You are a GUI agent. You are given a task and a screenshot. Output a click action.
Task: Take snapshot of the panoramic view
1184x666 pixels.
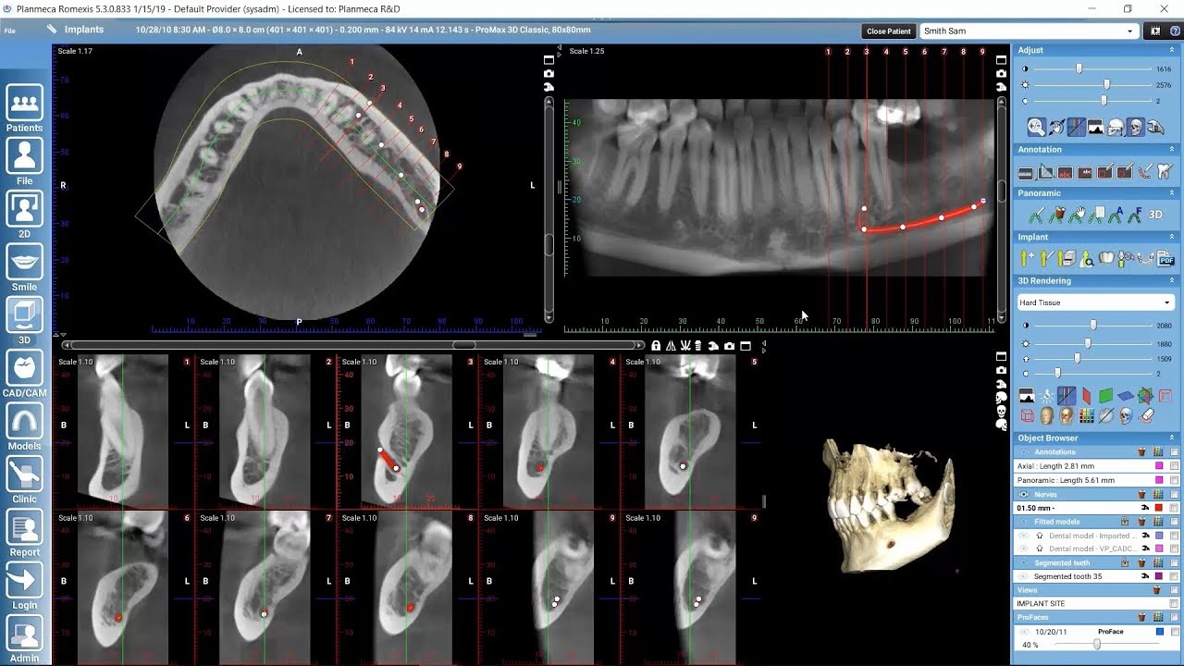click(1001, 73)
